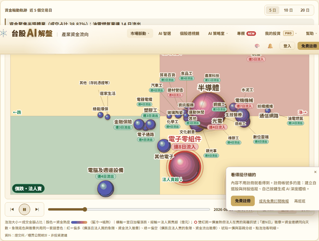Click the 金融保險 label

coord(123,122)
